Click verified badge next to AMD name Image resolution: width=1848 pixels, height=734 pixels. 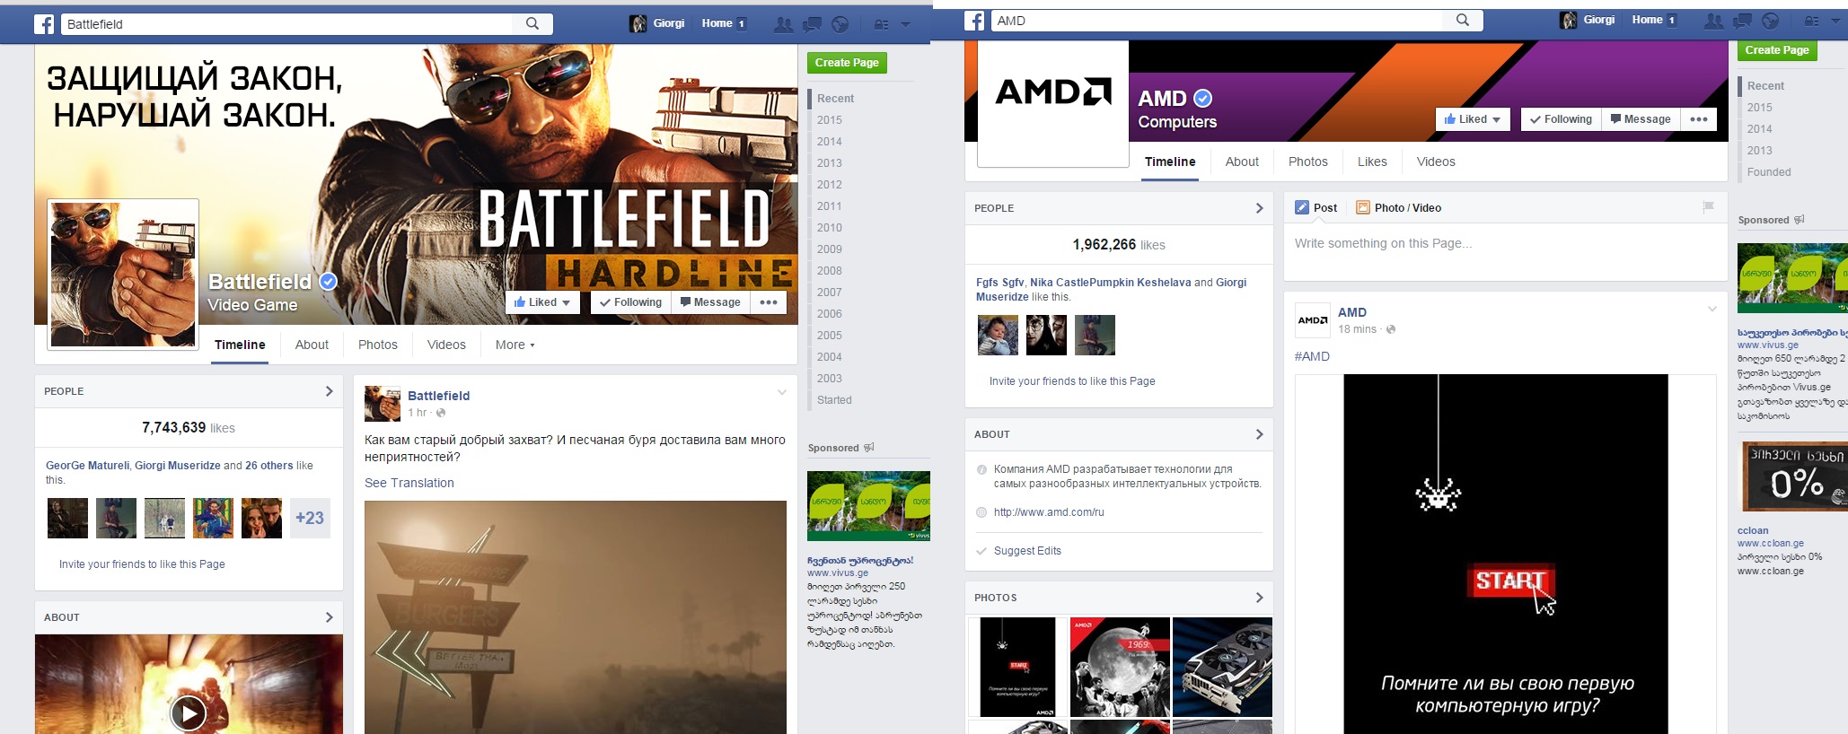pos(1203,98)
